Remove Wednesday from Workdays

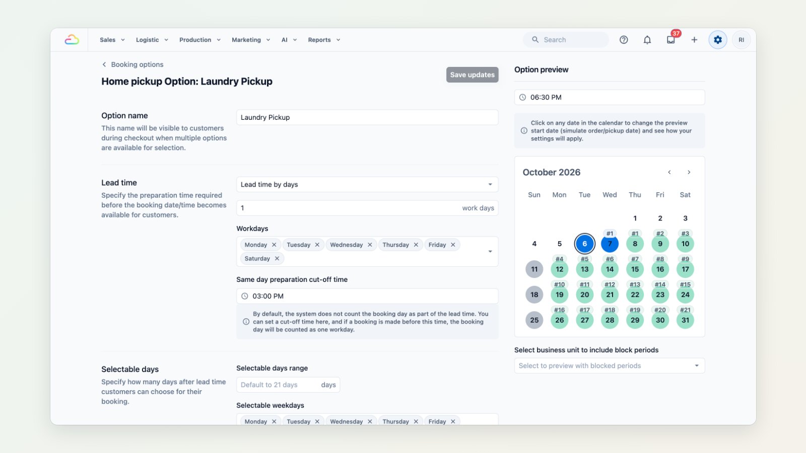click(370, 245)
